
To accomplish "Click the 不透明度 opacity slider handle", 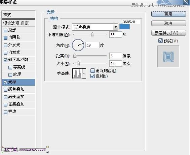I will 92,34.
